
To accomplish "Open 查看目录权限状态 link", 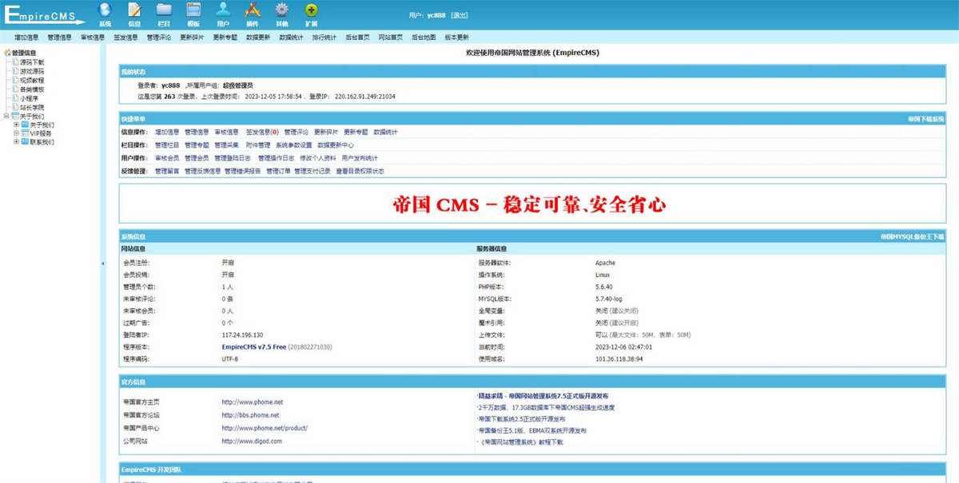I will point(360,171).
